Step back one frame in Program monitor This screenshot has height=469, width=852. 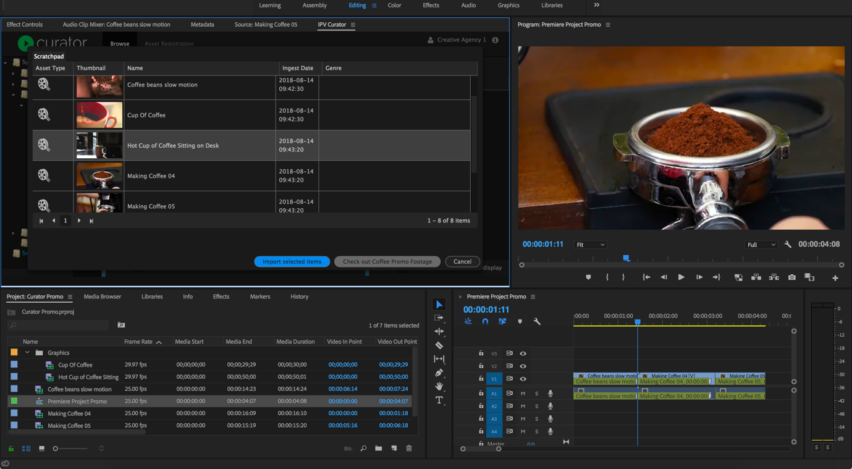point(664,277)
